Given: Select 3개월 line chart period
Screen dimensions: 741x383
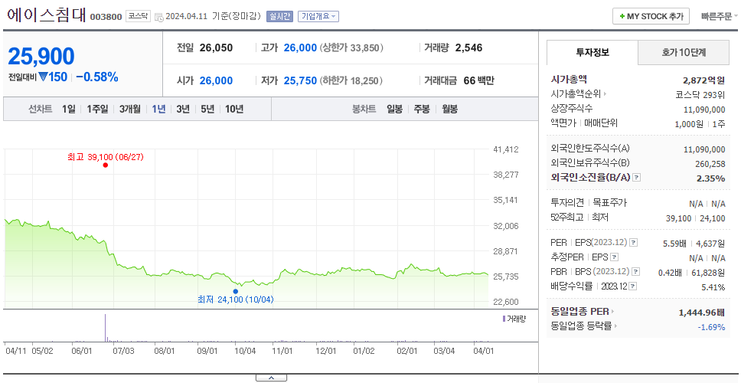Looking at the screenshot, I should (x=130, y=110).
